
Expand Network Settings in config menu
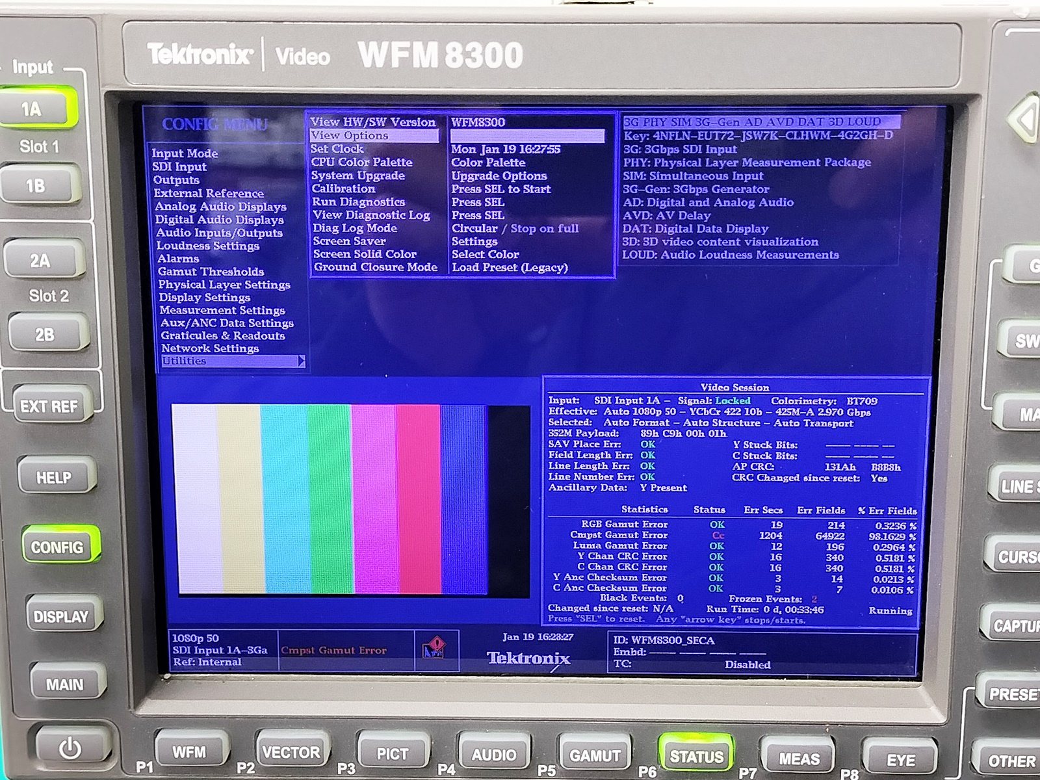(210, 348)
